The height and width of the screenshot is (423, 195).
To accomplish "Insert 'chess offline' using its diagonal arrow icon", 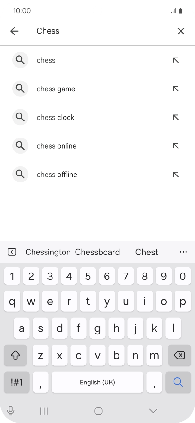I will click(x=176, y=174).
